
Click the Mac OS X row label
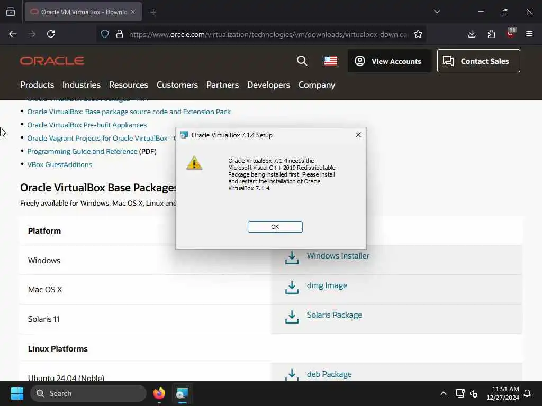click(45, 290)
